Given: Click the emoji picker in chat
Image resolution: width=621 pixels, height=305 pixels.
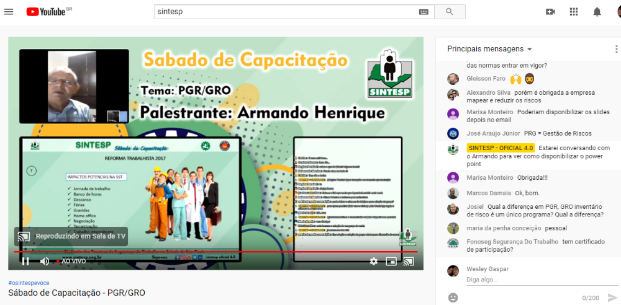Looking at the screenshot, I should pyautogui.click(x=453, y=298).
